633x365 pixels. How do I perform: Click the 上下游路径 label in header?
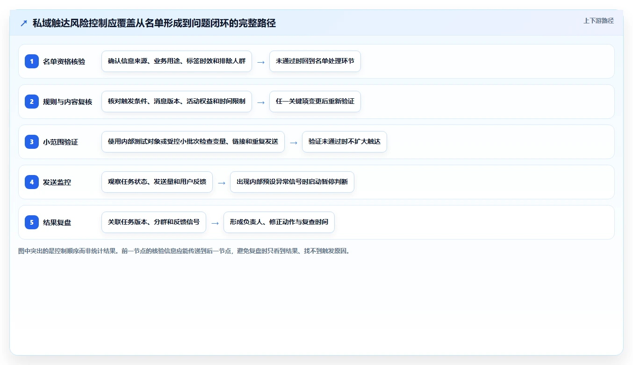(598, 21)
